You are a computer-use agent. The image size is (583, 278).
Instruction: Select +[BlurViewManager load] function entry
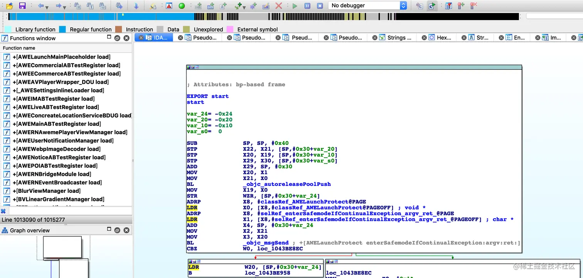(46, 191)
